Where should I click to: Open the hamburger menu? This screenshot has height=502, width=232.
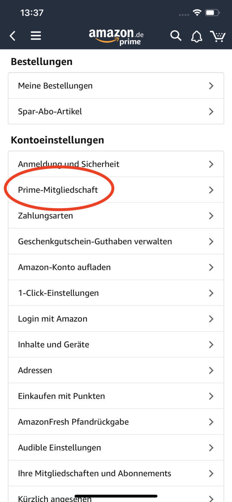tap(36, 36)
